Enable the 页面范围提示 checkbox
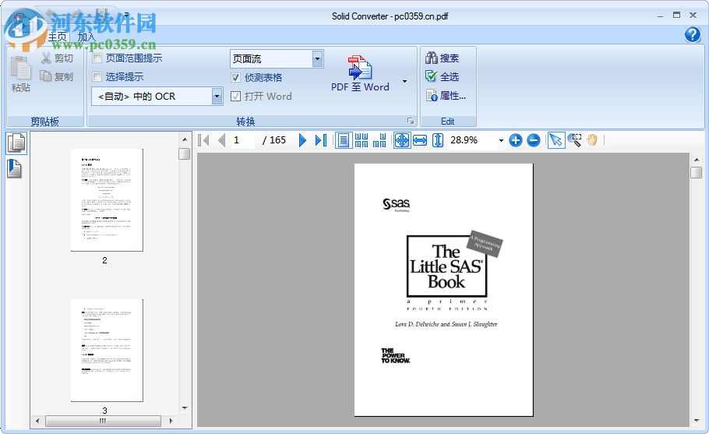The image size is (709, 434). 97,58
